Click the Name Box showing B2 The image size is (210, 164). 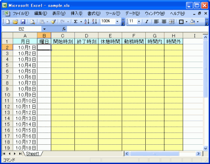coord(21,29)
